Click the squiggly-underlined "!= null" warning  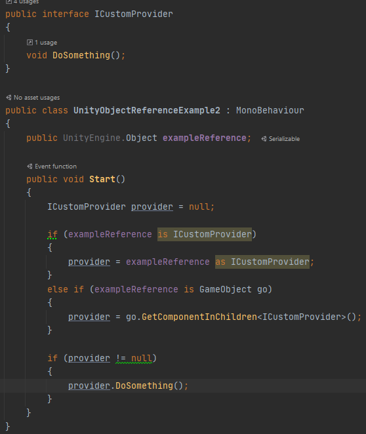134,359
